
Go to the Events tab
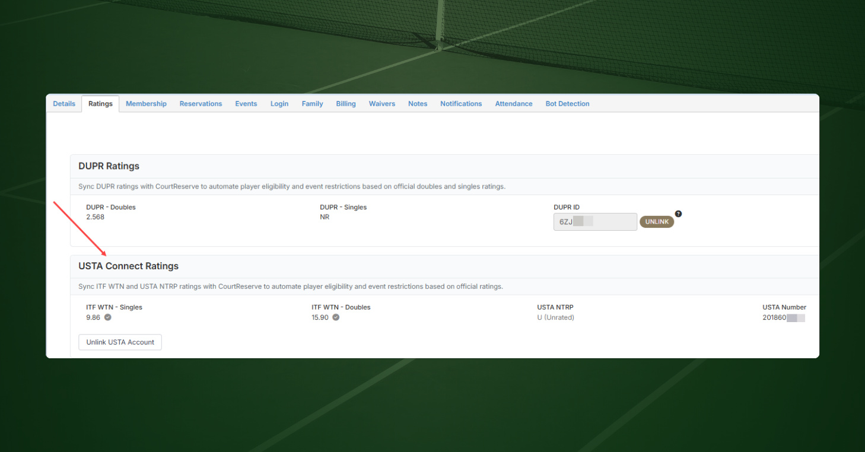click(x=246, y=104)
